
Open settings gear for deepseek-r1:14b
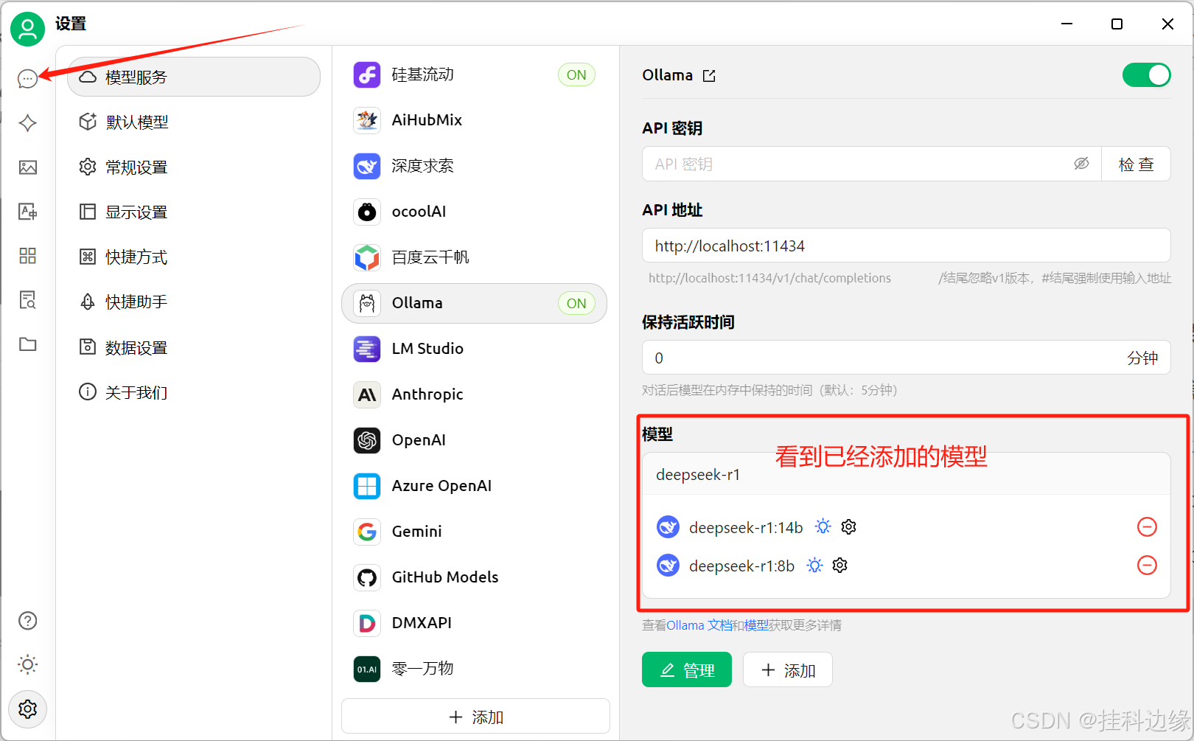849,527
